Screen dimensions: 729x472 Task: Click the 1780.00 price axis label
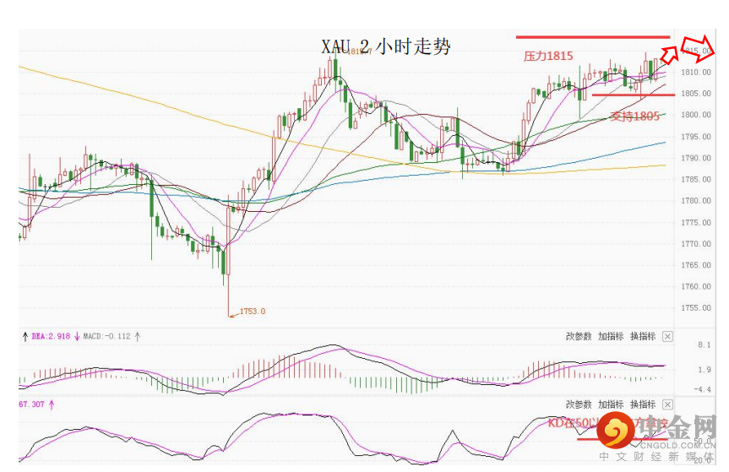pyautogui.click(x=696, y=201)
